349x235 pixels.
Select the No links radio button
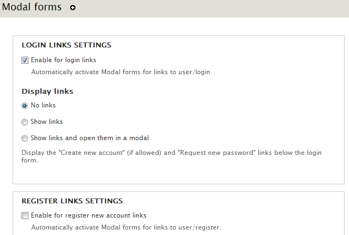pos(25,106)
